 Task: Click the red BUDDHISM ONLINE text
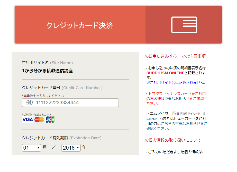165,73
